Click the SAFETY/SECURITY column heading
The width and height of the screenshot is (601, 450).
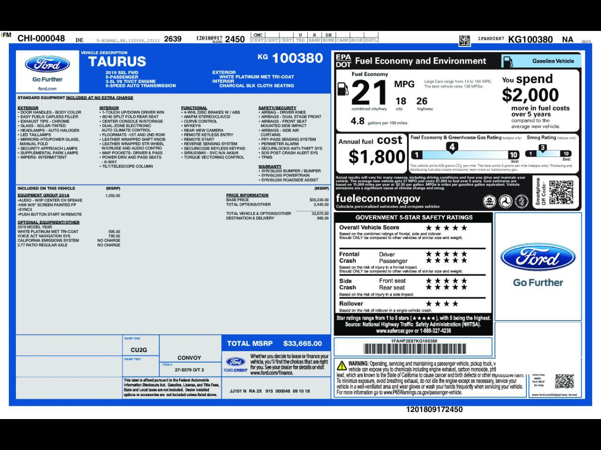[277, 108]
